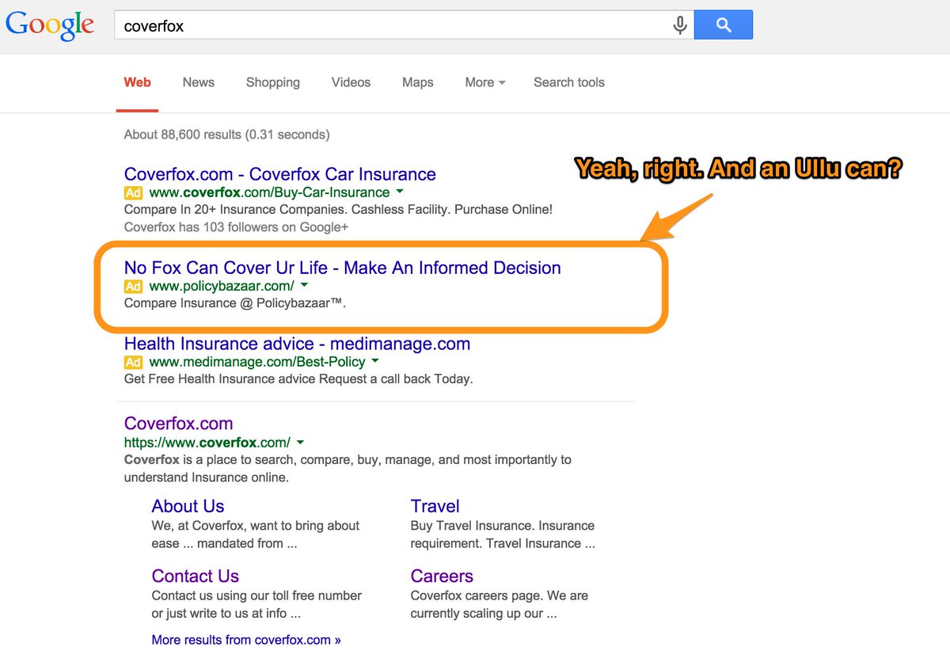This screenshot has width=950, height=662.
Task: Click the green www.medimanage.com/Best-Policy URL text
Action: coord(257,362)
